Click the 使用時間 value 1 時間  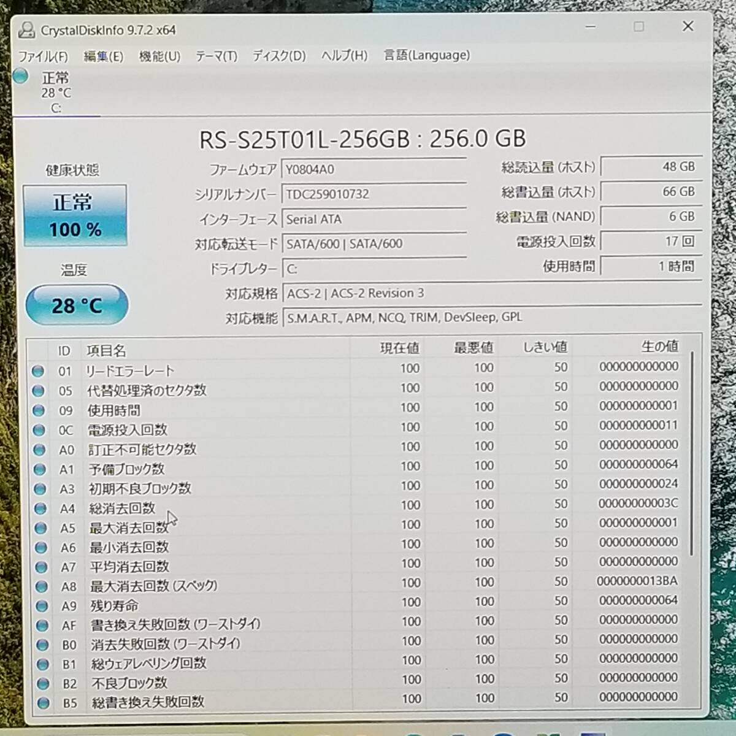point(651,266)
